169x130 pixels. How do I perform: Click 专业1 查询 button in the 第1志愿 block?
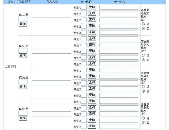point(92,7)
